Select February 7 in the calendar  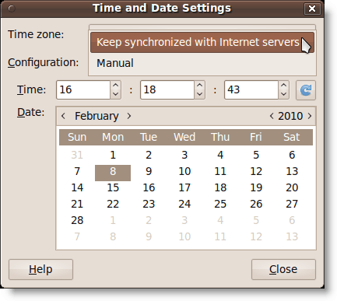[77, 171]
